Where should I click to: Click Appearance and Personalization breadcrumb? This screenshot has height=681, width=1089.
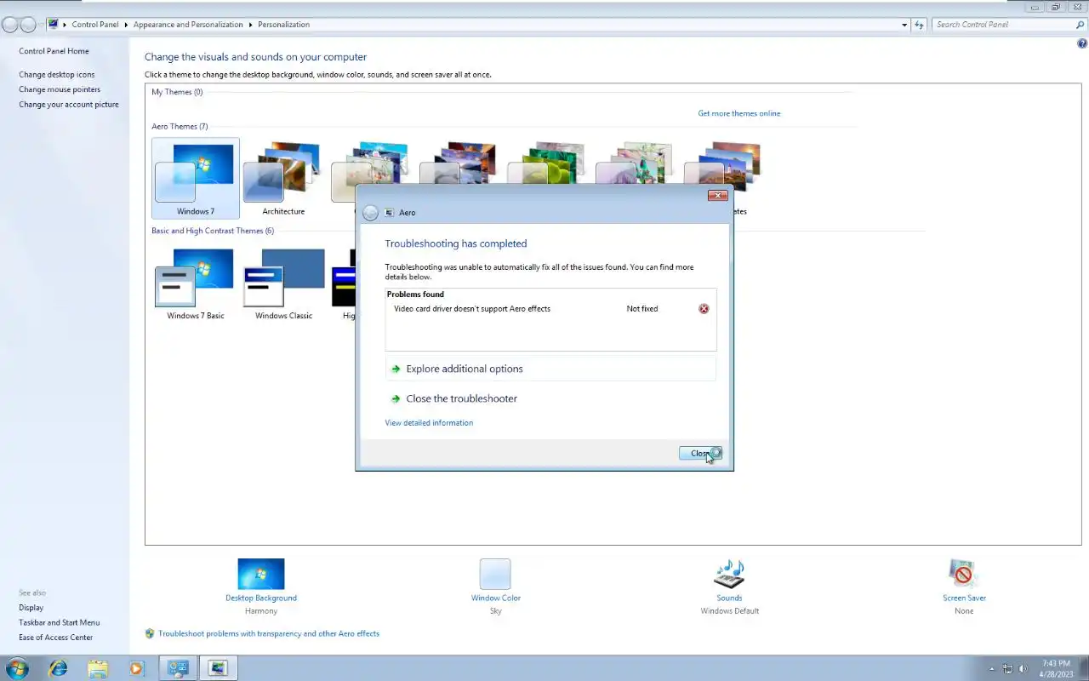pos(188,25)
